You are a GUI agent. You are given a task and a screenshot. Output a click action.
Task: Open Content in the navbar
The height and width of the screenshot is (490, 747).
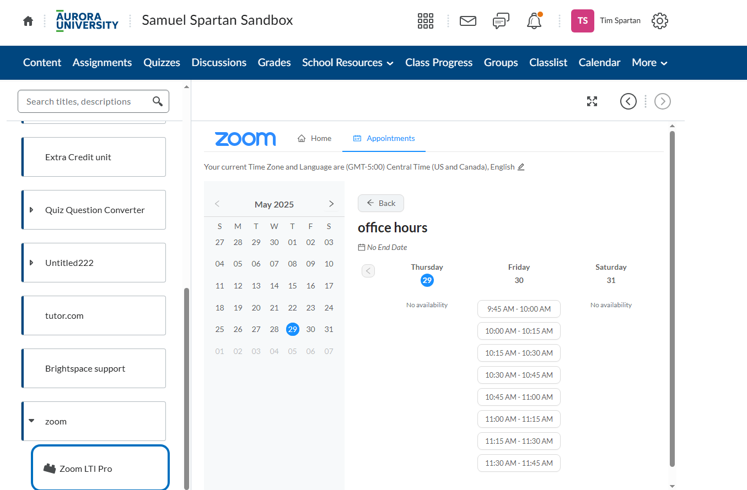pos(42,63)
